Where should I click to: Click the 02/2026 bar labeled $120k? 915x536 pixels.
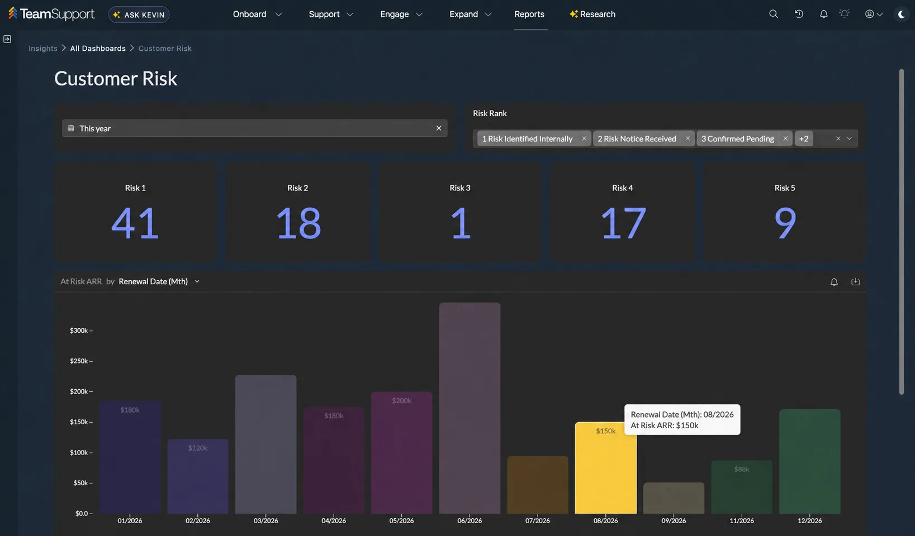(x=198, y=476)
